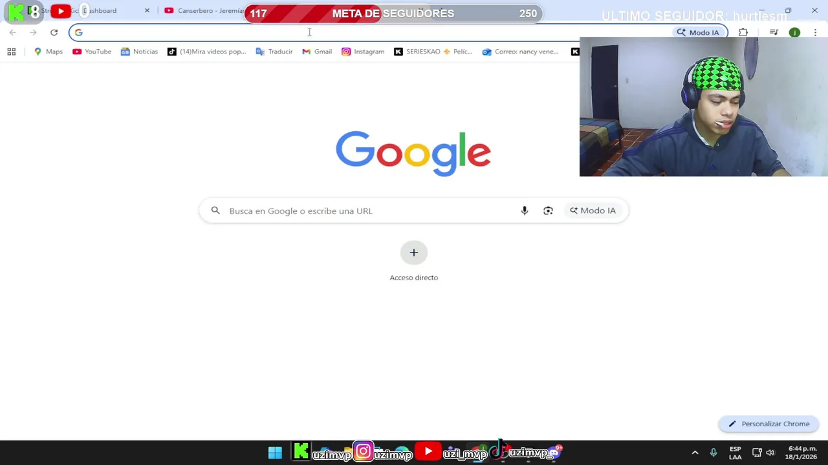Go forward with the browser forward arrow
828x465 pixels.
(x=33, y=32)
